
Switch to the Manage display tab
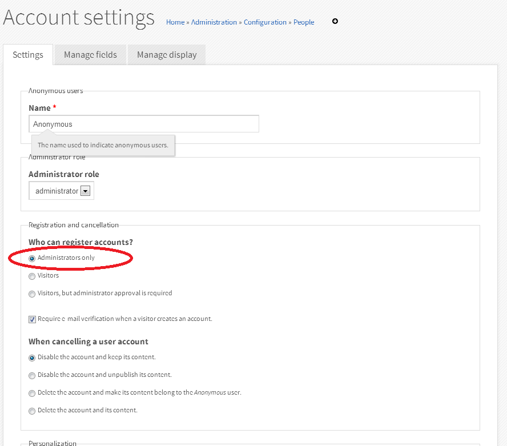tap(167, 55)
